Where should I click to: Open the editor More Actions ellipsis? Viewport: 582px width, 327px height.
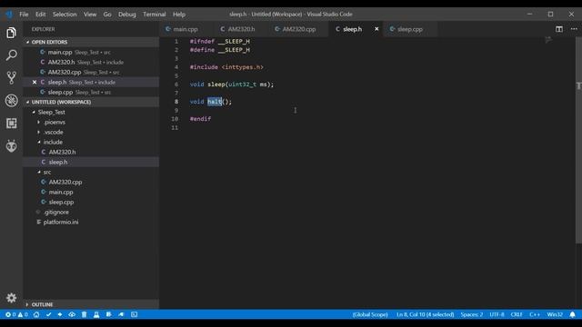click(x=574, y=29)
